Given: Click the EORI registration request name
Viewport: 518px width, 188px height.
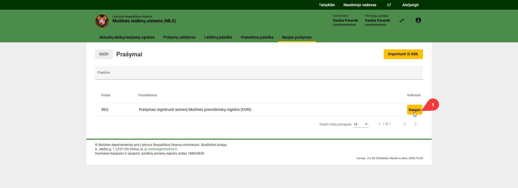Looking at the screenshot, I should click(195, 110).
